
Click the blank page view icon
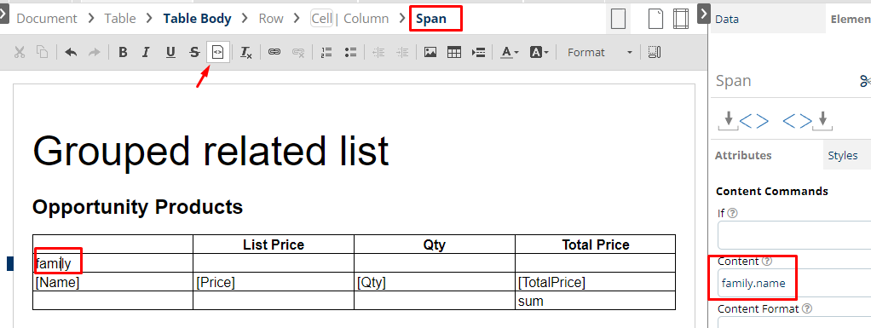click(x=618, y=18)
